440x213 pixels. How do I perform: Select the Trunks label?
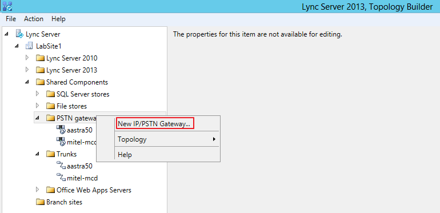(66, 154)
